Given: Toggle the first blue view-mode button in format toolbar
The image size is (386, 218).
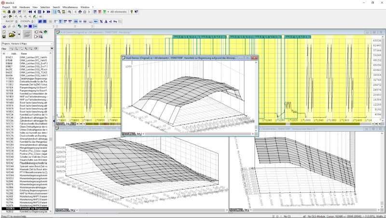Looking at the screenshot, I should click(x=40, y=21).
